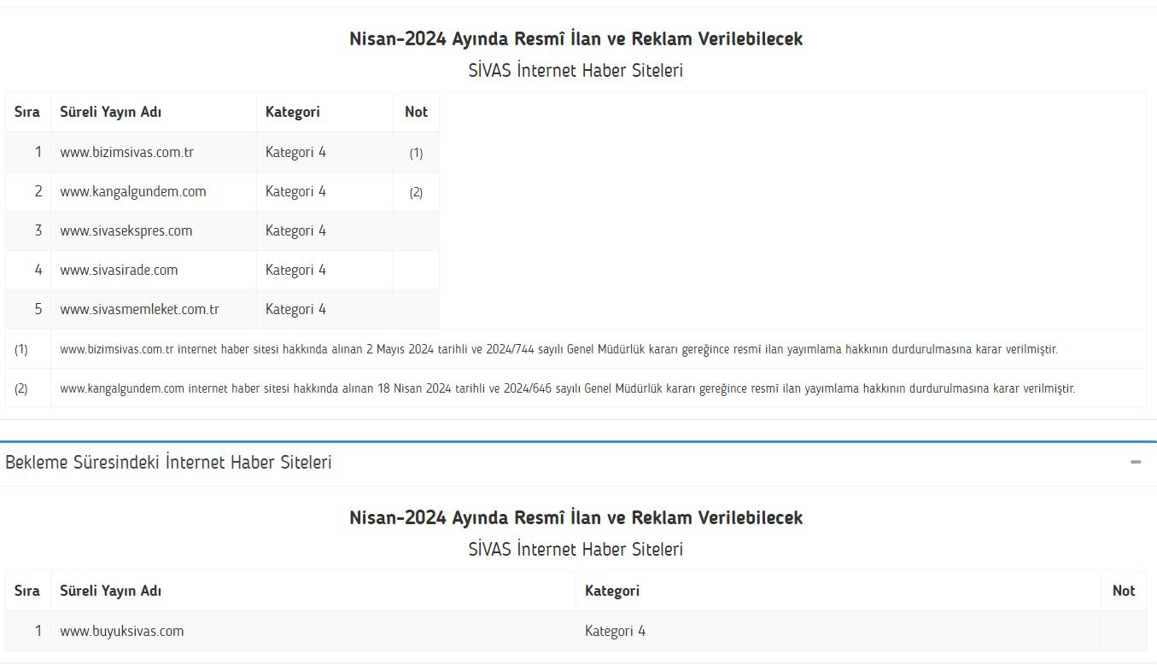Select the www.sivasekspres.com row
The height and width of the screenshot is (665, 1157).
click(x=126, y=230)
